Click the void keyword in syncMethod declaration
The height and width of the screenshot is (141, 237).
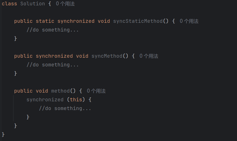(x=82, y=56)
